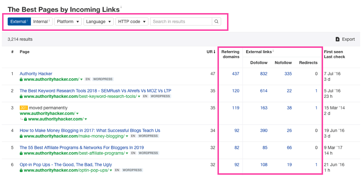
Task: Click the First seen column header
Action: click(x=333, y=52)
